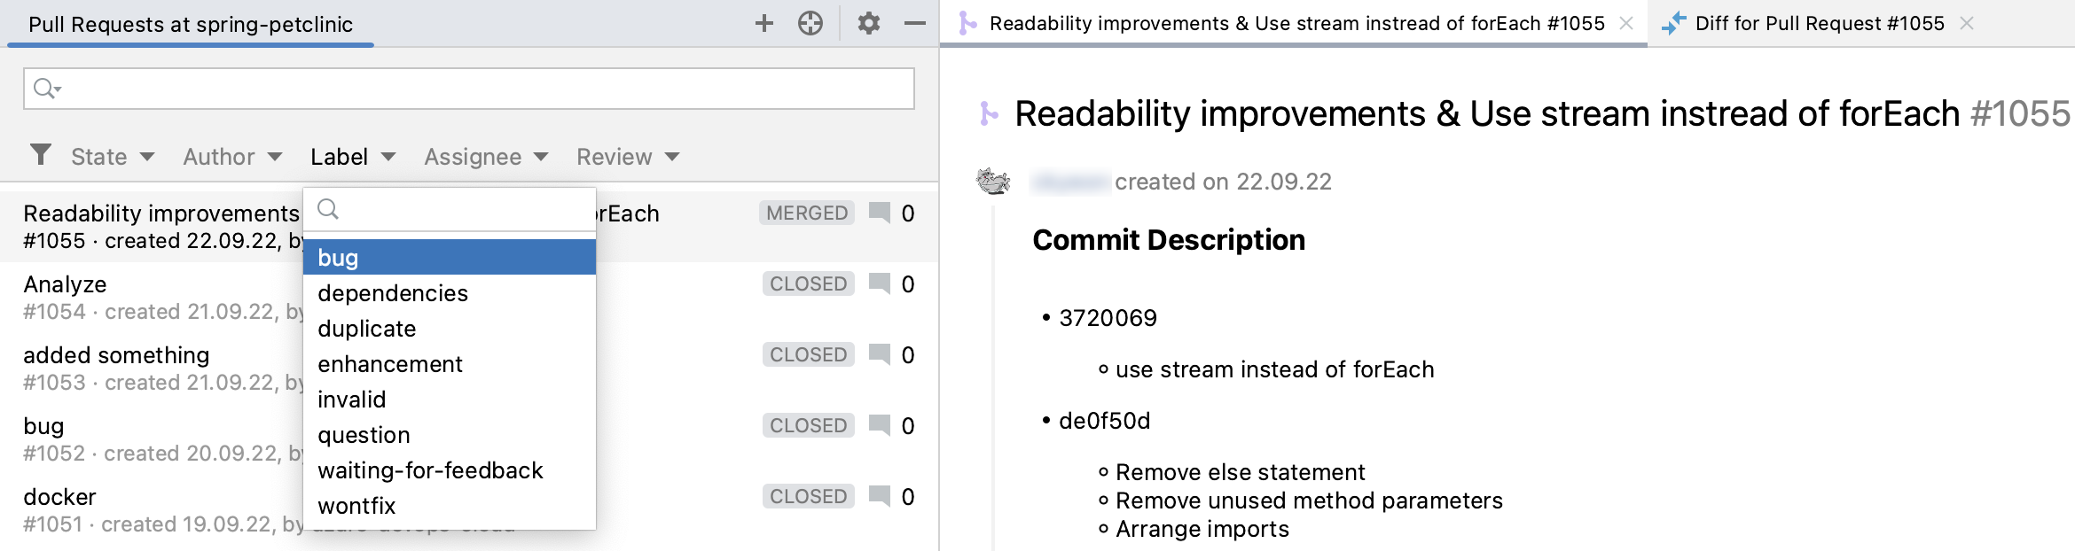
Task: Click the search magnifier icon in the search field
Action: point(45,89)
